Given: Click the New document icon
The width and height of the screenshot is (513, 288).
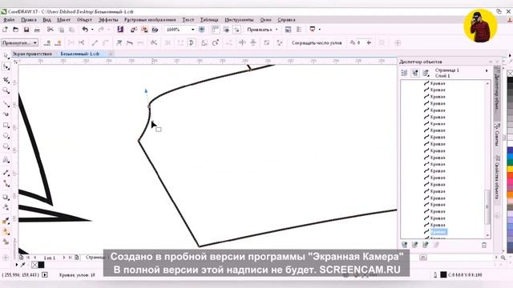Looking at the screenshot, I should click(x=5, y=30).
